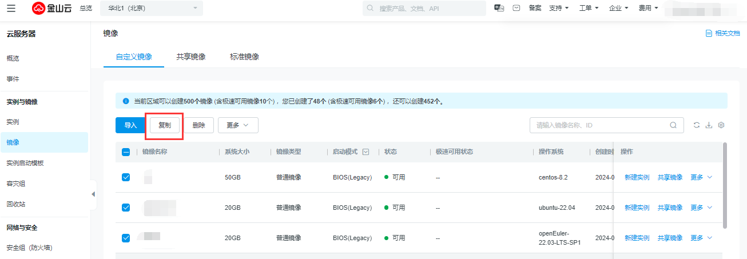This screenshot has width=747, height=259.
Task: Click the 复制 button
Action: [165, 125]
